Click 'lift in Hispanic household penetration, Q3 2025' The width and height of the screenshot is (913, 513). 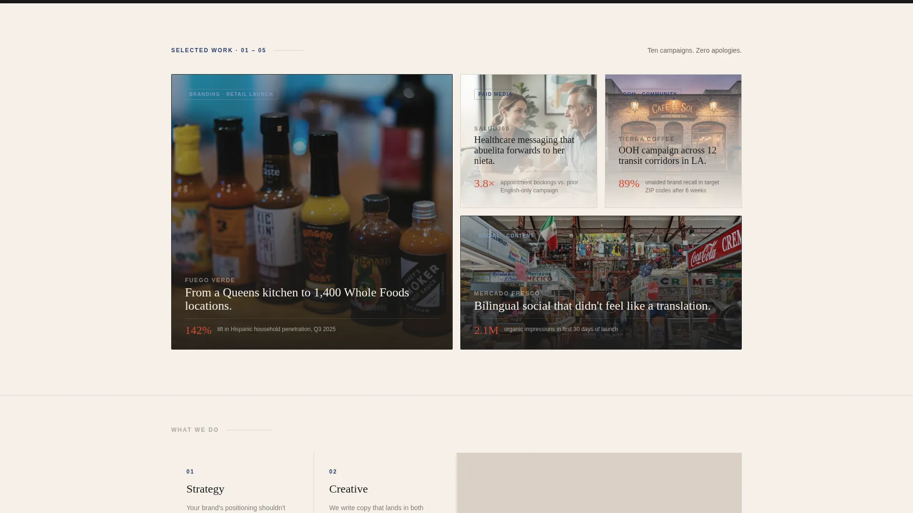coord(276,329)
